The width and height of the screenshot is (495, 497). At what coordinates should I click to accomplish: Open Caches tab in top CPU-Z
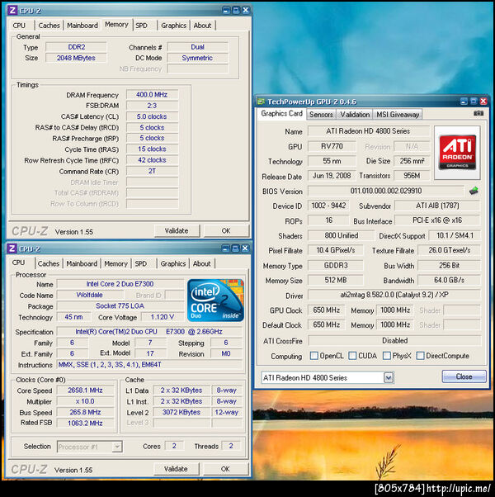click(49, 26)
